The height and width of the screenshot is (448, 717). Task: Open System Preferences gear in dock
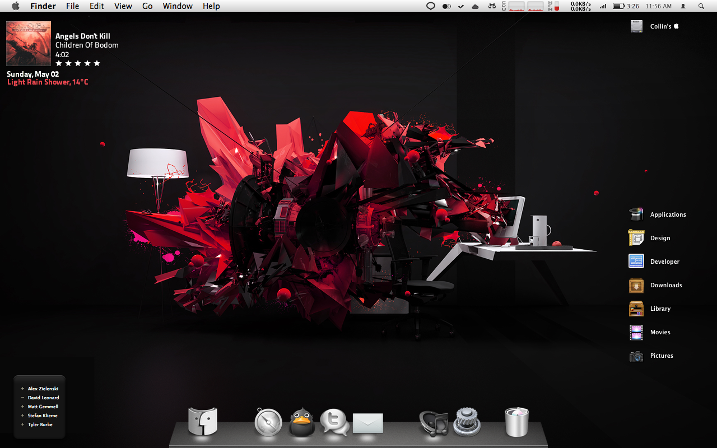click(467, 422)
